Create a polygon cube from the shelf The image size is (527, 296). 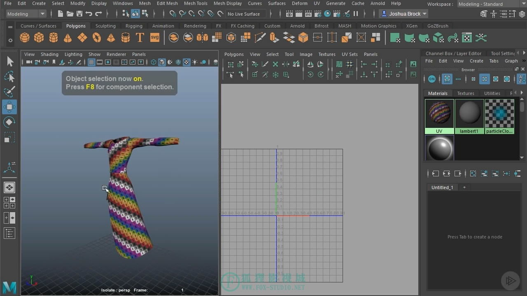39,38
